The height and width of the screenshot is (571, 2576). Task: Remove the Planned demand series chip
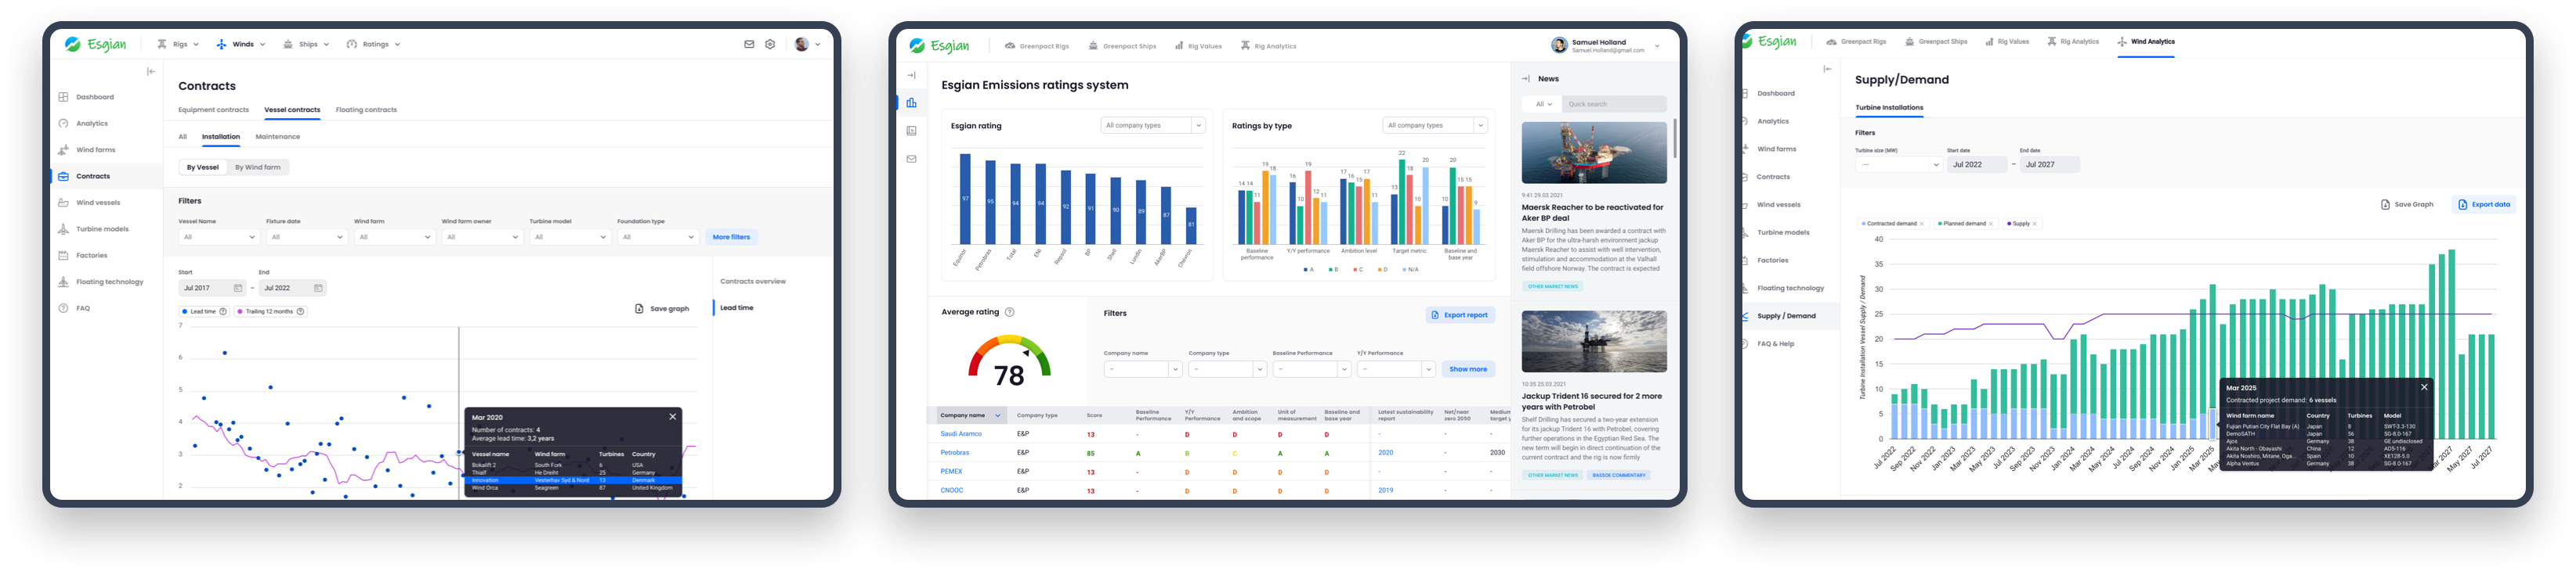coord(1991,224)
